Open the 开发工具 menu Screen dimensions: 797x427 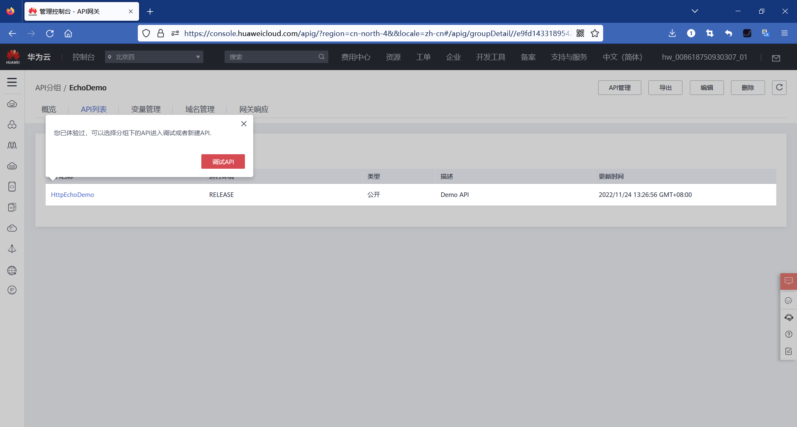click(x=491, y=57)
